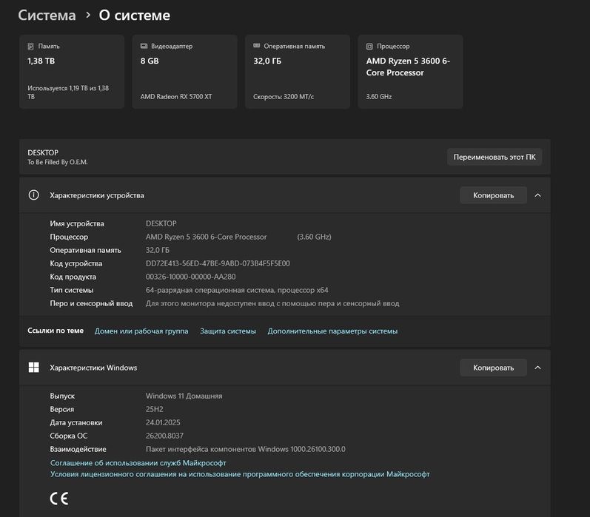590x517 pixels.
Task: Click the video adapter icon on the Видеоадаптер card
Action: point(144,46)
